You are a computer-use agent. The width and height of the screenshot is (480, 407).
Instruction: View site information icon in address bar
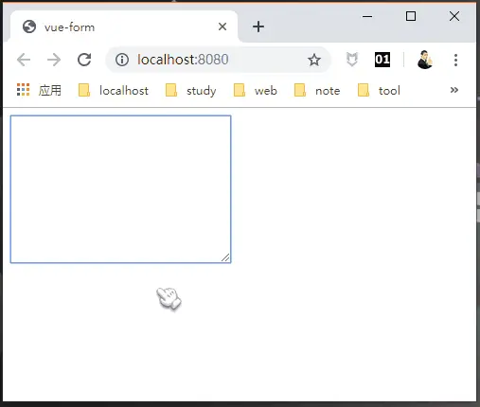pos(122,60)
